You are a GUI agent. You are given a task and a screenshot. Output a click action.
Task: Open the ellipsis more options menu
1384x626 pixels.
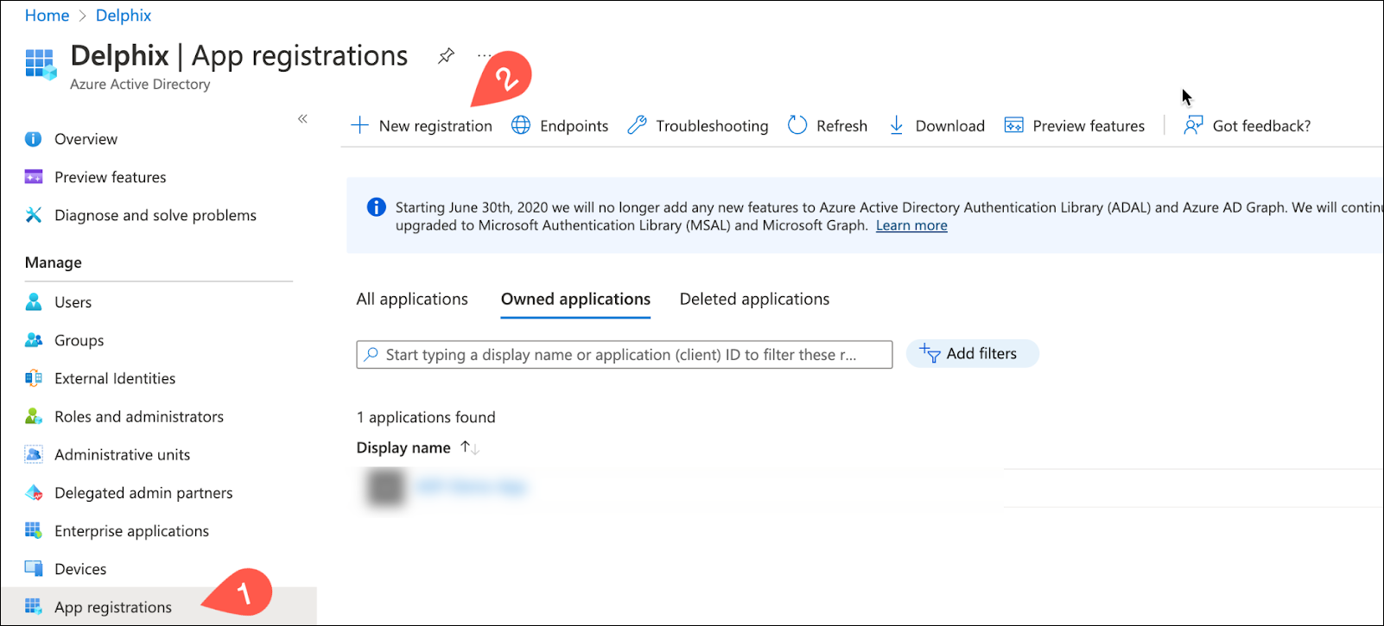click(483, 55)
